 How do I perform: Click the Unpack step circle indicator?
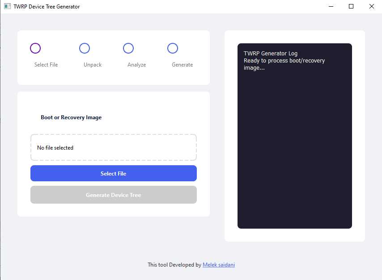(85, 48)
